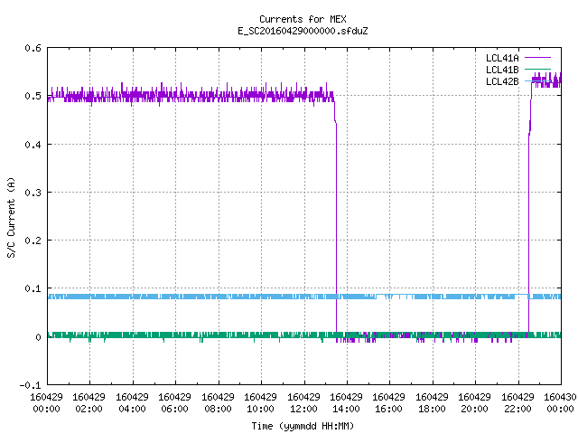Click the purple LCL41A legend line sample

pyautogui.click(x=537, y=58)
